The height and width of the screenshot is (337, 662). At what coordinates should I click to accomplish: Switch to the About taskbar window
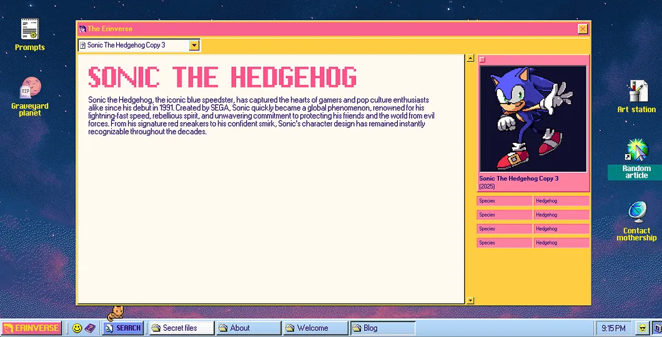249,328
